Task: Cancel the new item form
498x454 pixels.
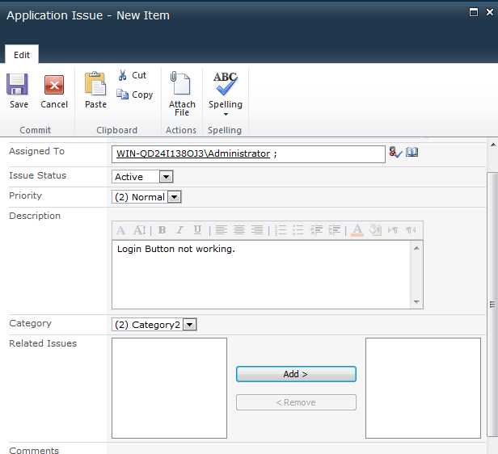Action: [54, 91]
